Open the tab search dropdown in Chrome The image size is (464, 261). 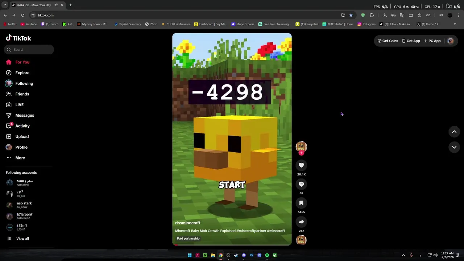[x=5, y=5]
